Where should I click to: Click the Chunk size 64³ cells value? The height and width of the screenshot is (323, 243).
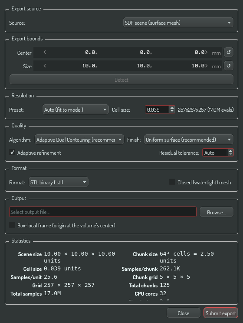pos(187,257)
